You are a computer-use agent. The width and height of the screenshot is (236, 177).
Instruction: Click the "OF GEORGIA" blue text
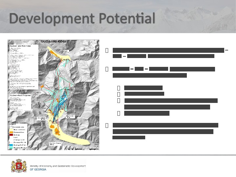(38, 169)
